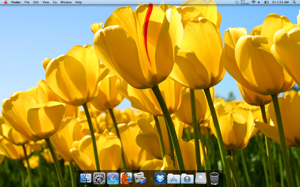Open the battery status menu
This screenshot has width=300, height=187.
(x=266, y=2)
